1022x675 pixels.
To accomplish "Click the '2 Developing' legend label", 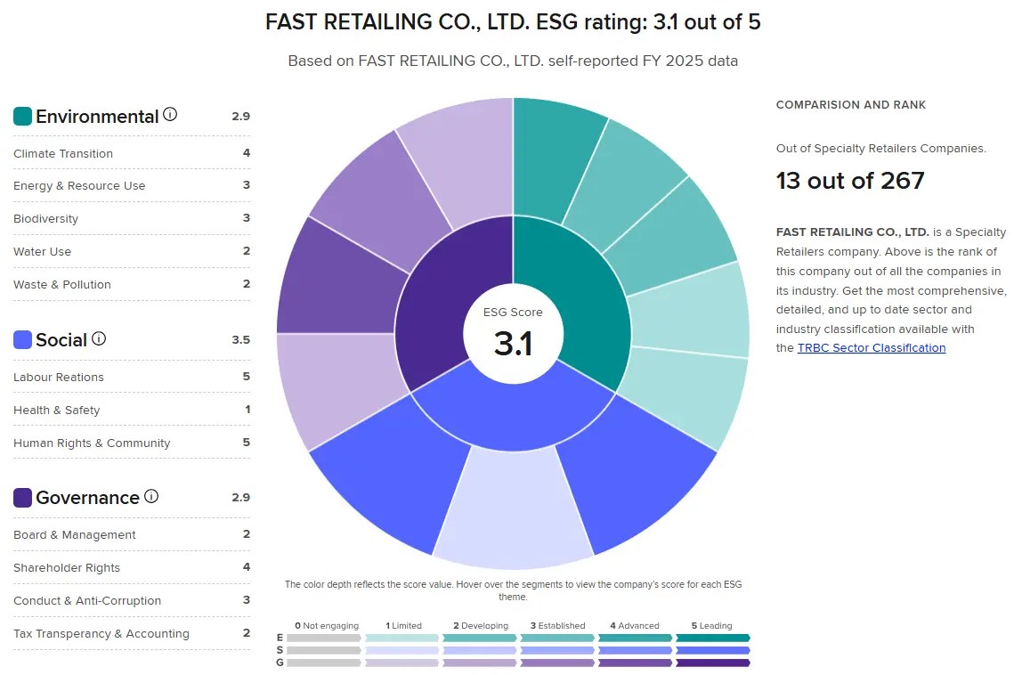I will [x=481, y=625].
